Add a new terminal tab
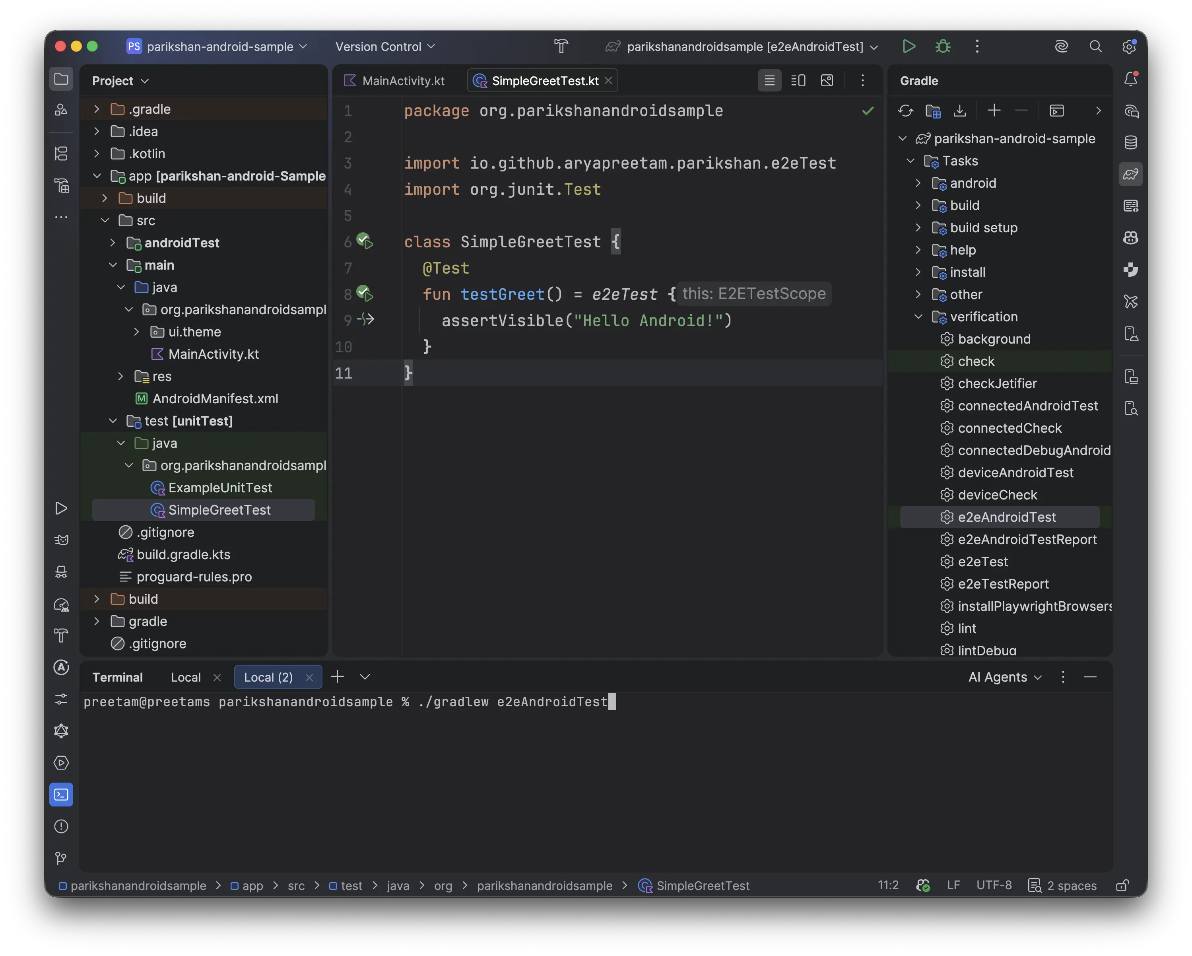Viewport: 1192px width, 956px height. pyautogui.click(x=337, y=677)
